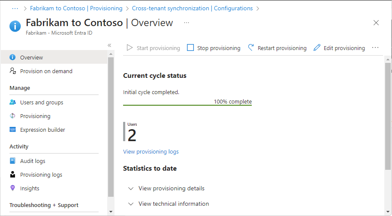The height and width of the screenshot is (216, 392).
Task: Select Provisioning under Manage
Action: pos(35,116)
